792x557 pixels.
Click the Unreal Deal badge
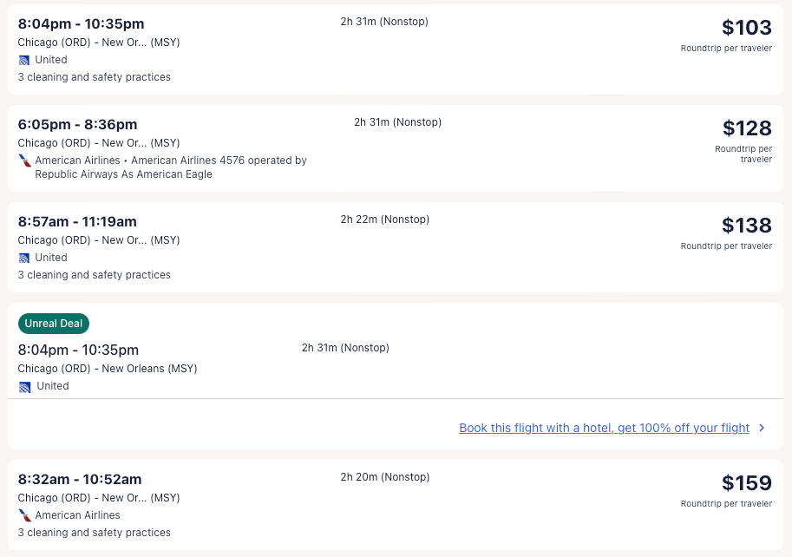[x=54, y=324]
